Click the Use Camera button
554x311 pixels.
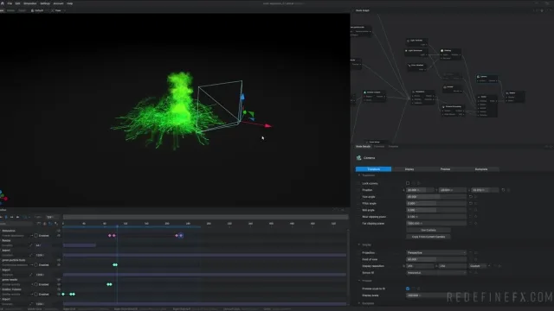[428, 230]
